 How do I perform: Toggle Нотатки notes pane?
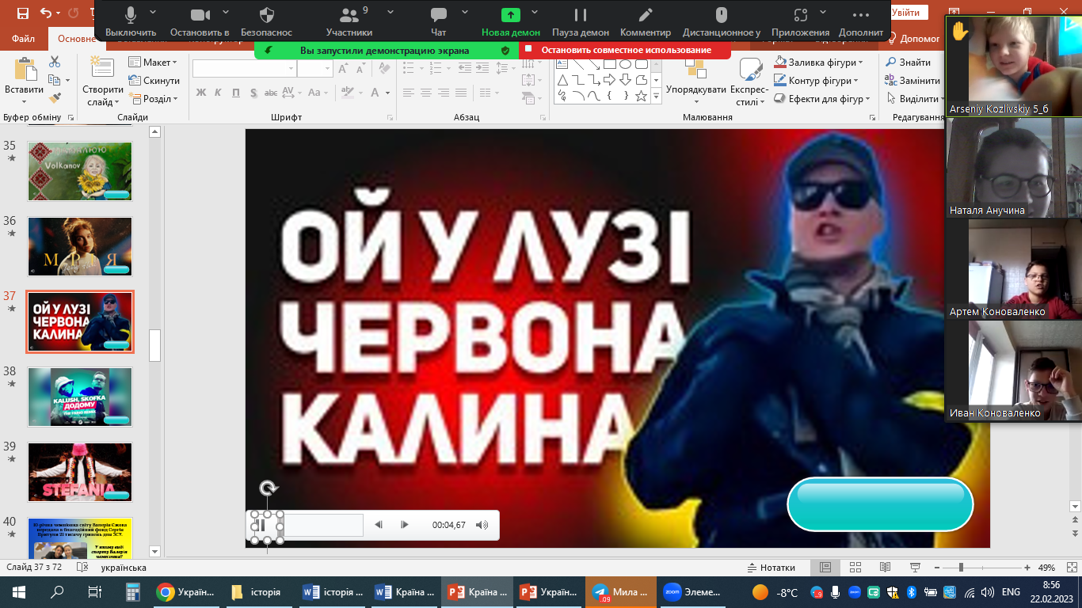click(771, 568)
